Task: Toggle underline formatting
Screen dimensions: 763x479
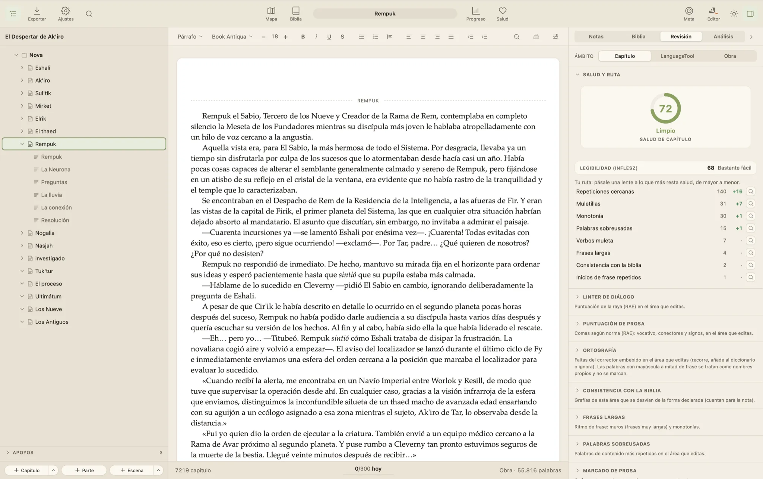Action: tap(329, 37)
